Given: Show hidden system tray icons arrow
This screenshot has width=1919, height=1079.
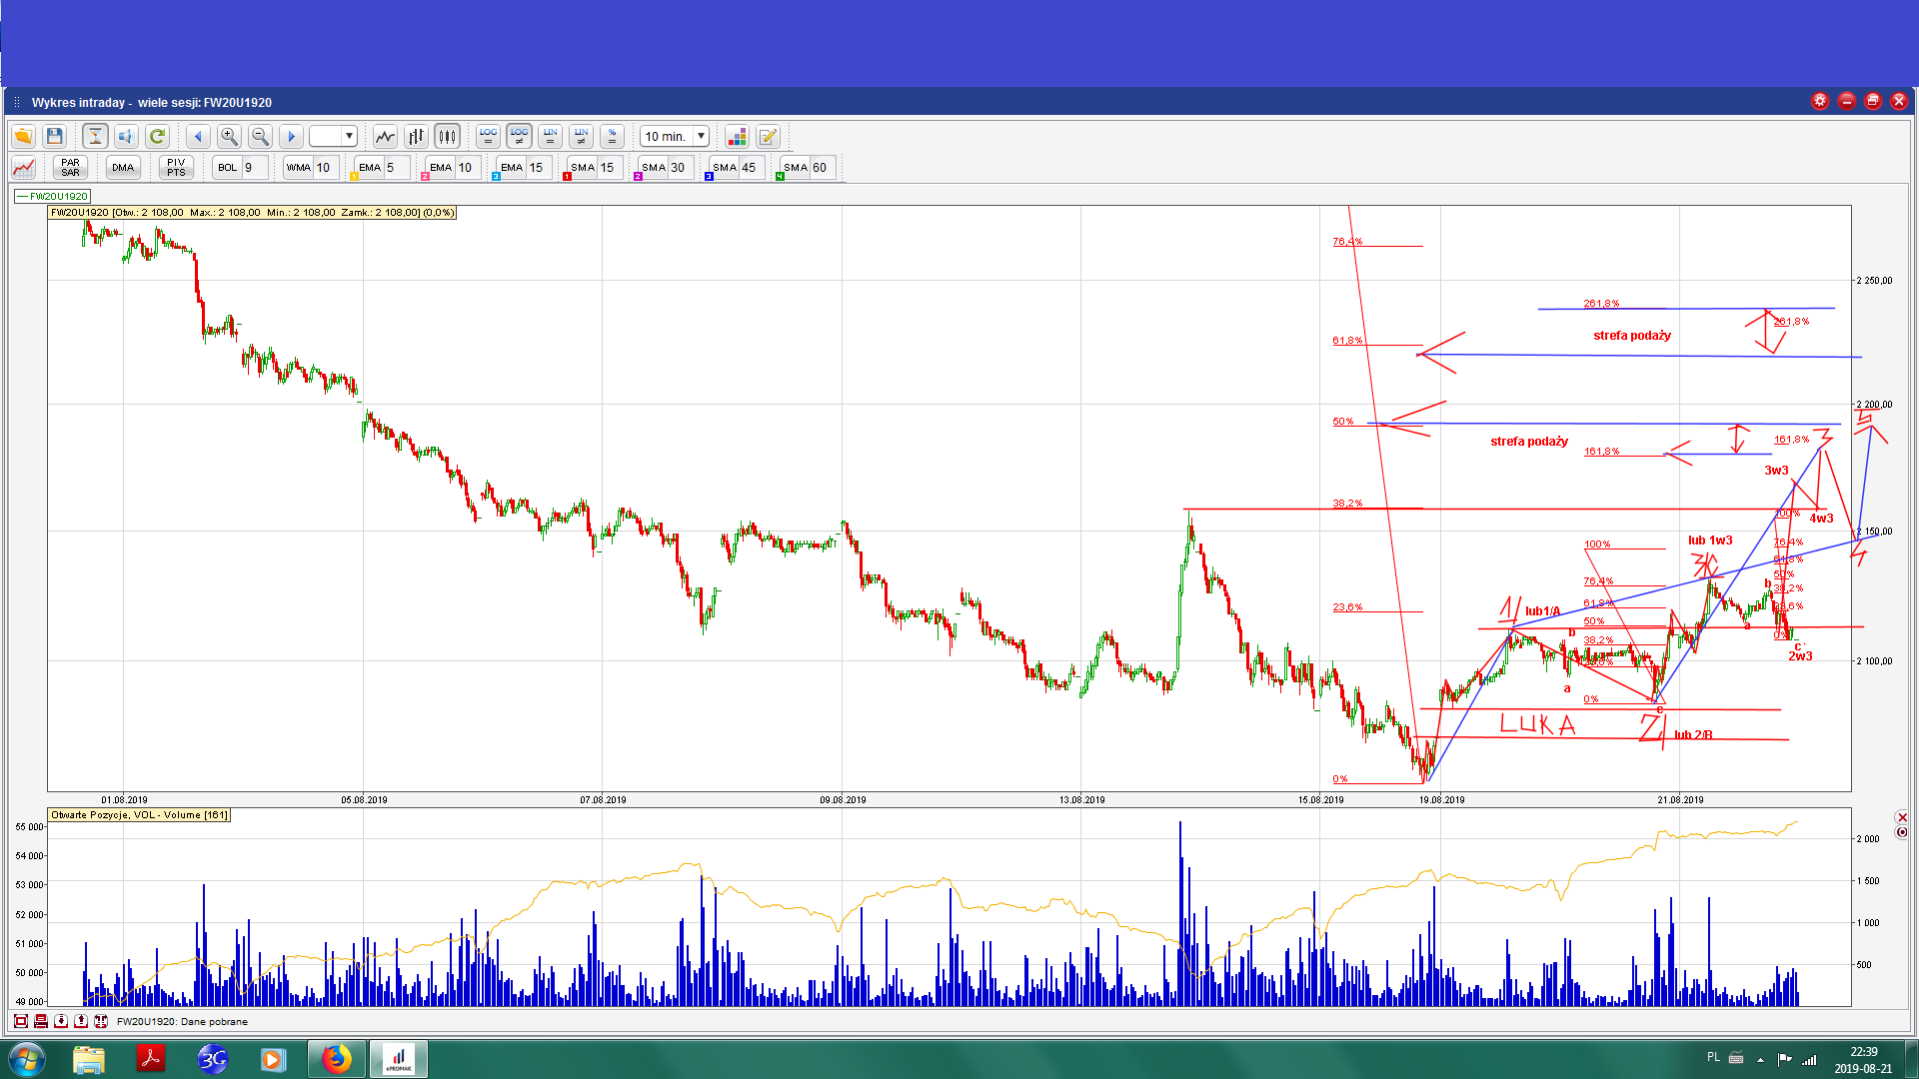Looking at the screenshot, I should click(x=1760, y=1059).
